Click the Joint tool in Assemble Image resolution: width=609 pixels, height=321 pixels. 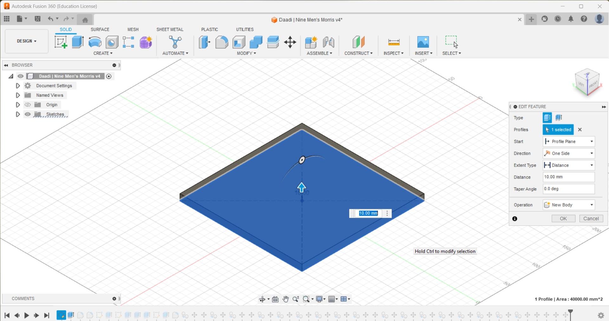[x=329, y=42]
